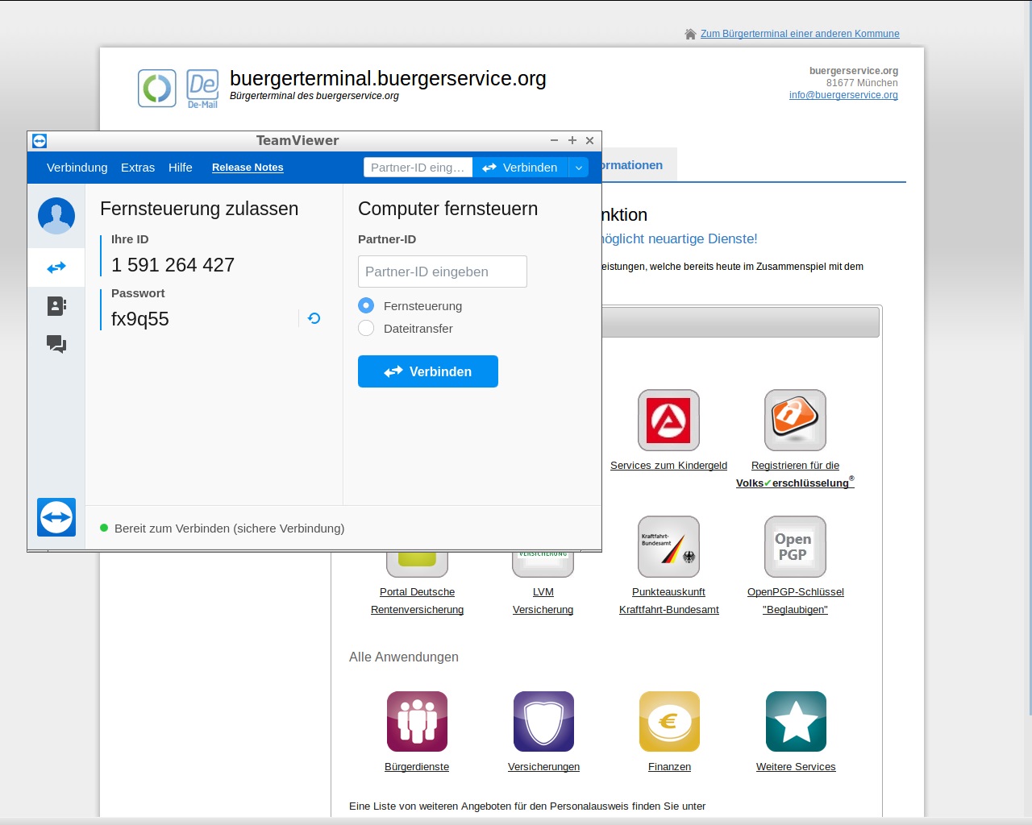Click the info@buergerservice.org email link

pos(843,95)
